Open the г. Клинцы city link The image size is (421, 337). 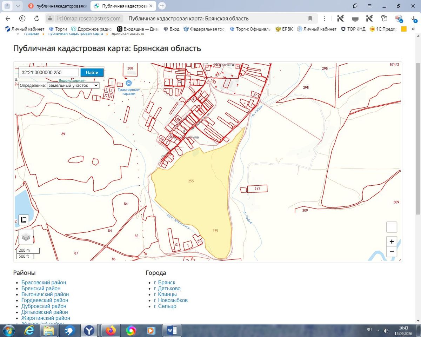165,295
